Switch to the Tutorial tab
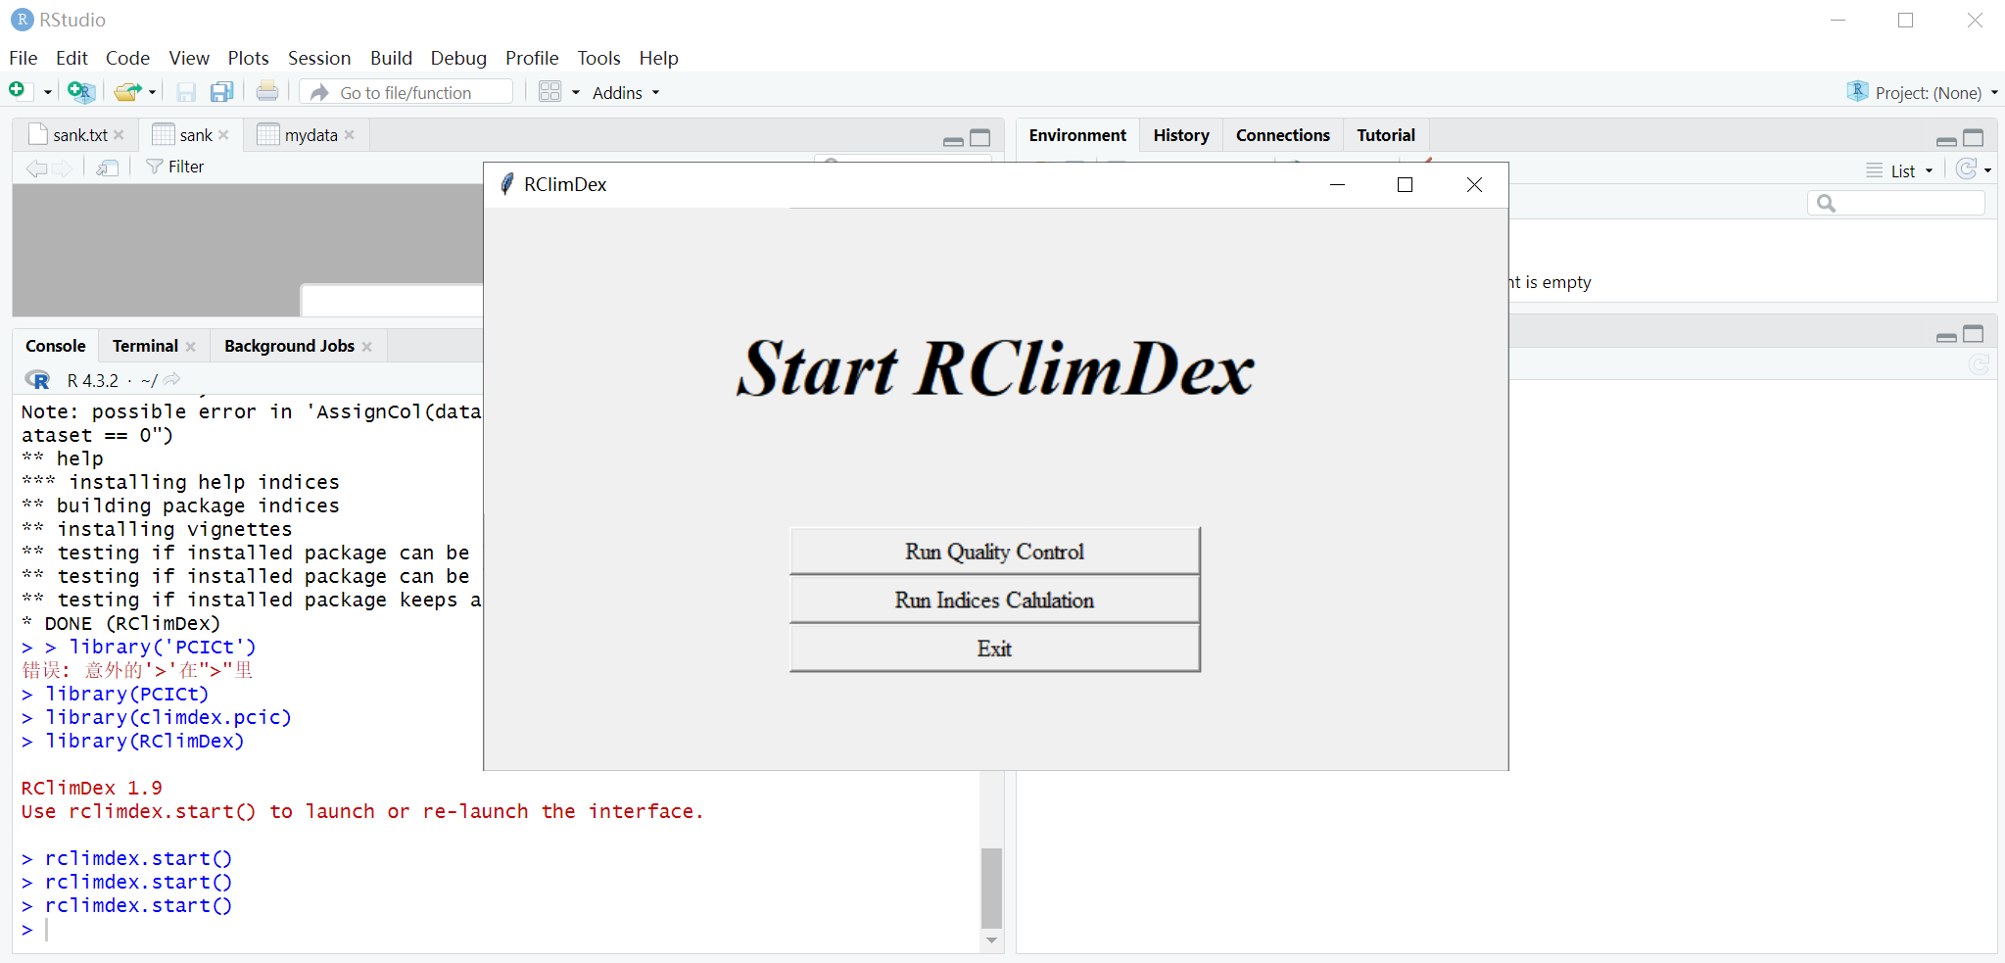This screenshot has width=2005, height=963. pos(1386,135)
